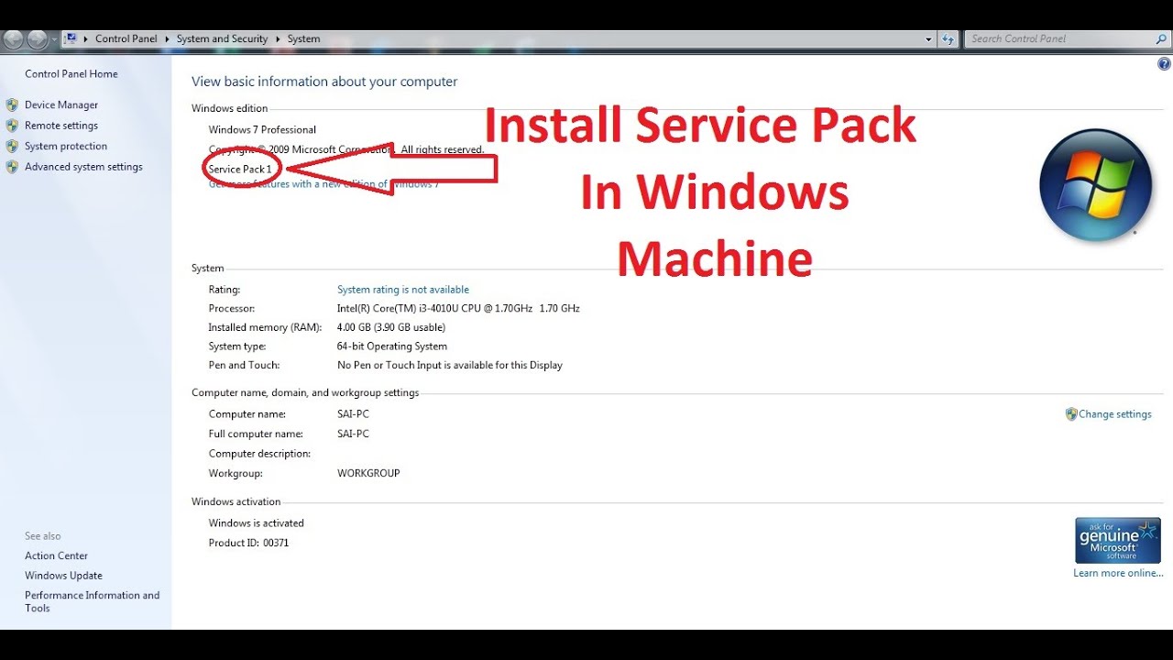Open the System protection link

[66, 147]
